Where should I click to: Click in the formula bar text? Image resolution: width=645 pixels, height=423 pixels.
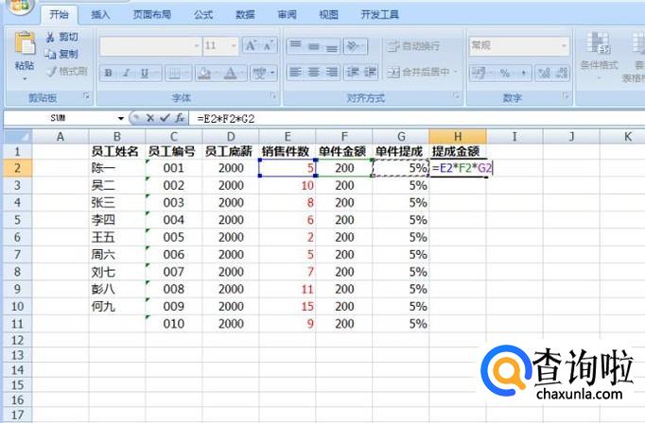[226, 119]
